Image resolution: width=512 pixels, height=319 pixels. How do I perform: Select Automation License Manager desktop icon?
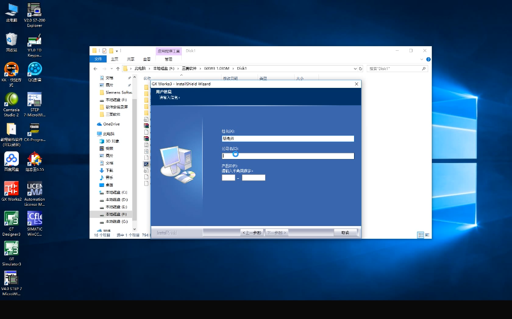(x=35, y=194)
